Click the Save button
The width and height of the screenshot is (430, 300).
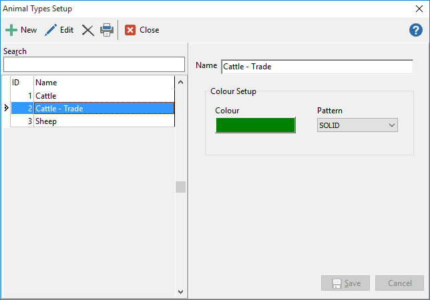click(x=345, y=283)
